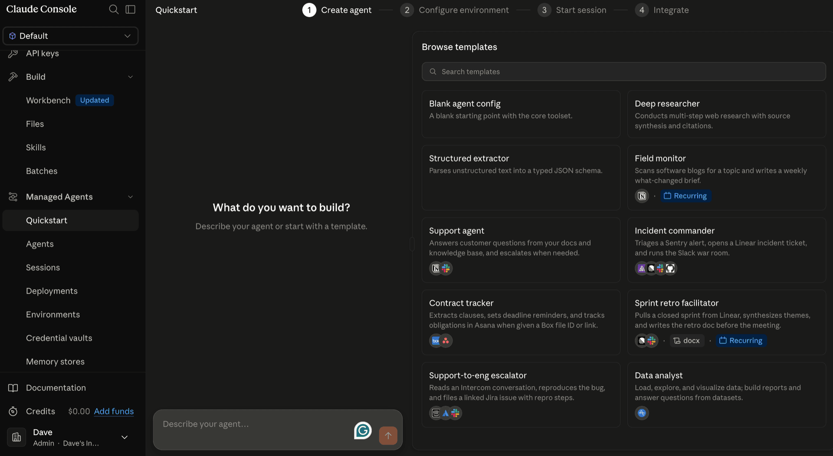Click the Updated badge next to Workbench
Image resolution: width=833 pixels, height=456 pixels.
(x=95, y=100)
